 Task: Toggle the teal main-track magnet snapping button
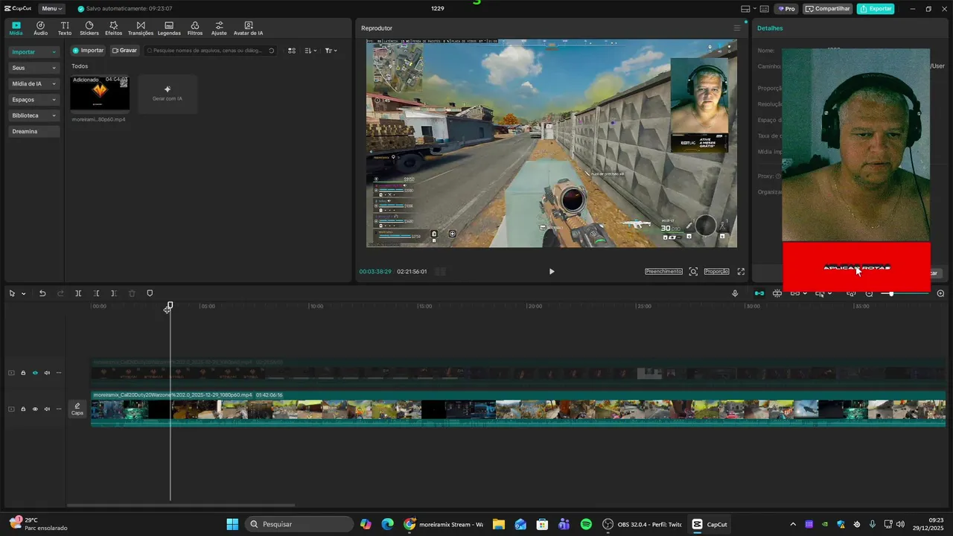[x=759, y=293]
